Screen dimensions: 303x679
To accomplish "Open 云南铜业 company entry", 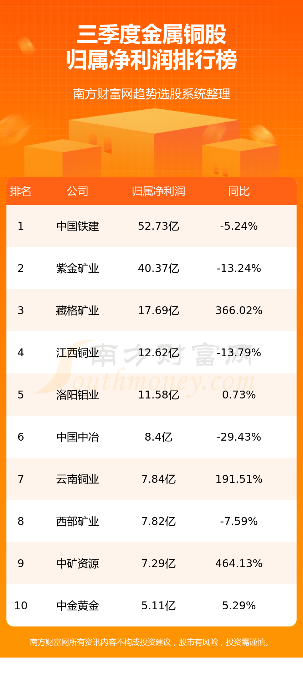I will coord(77,479).
